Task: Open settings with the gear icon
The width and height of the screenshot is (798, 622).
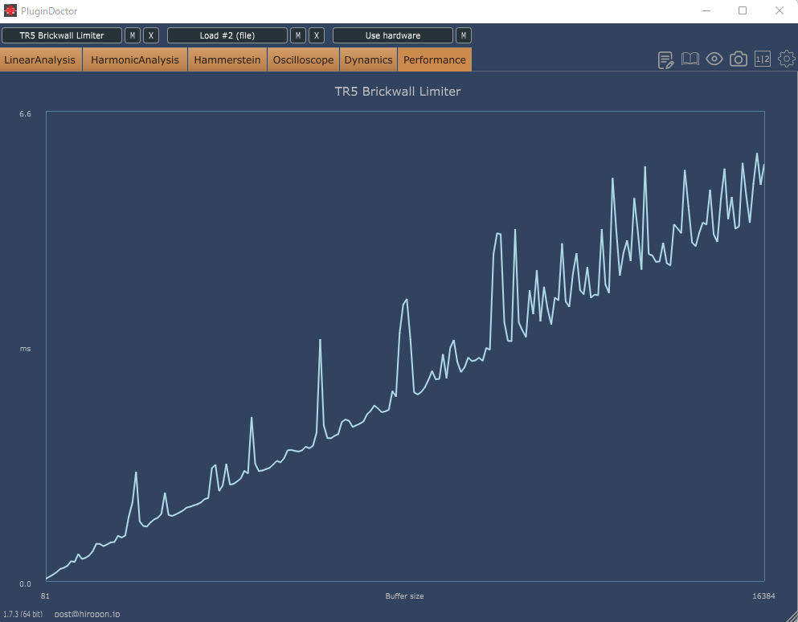Action: pyautogui.click(x=787, y=59)
